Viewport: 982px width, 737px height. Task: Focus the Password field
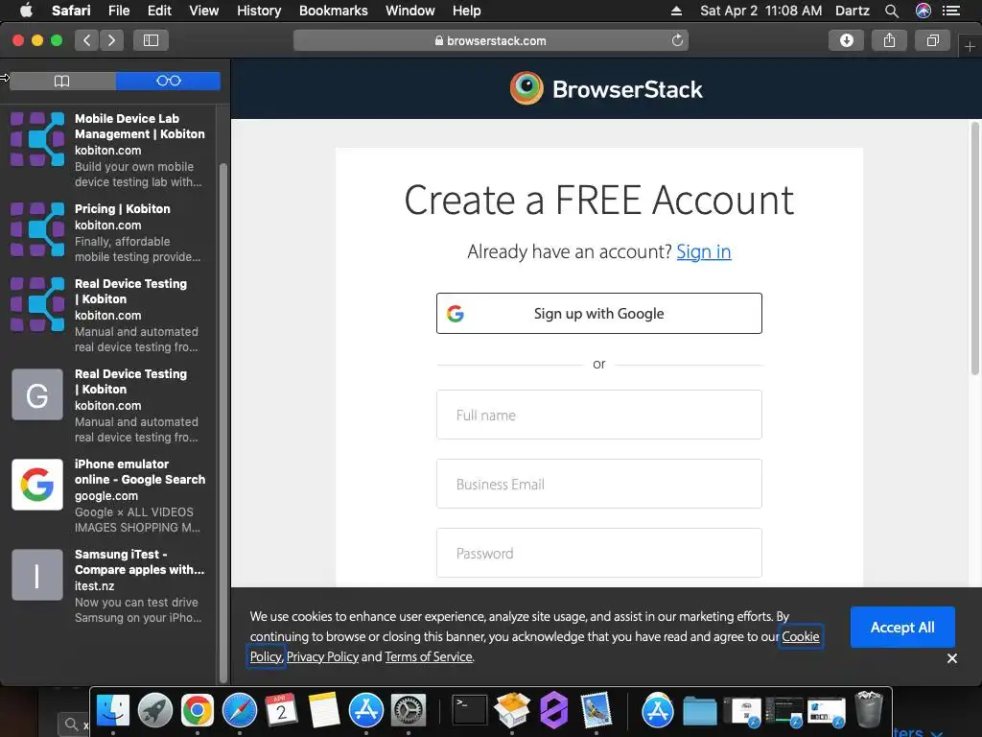coord(598,553)
